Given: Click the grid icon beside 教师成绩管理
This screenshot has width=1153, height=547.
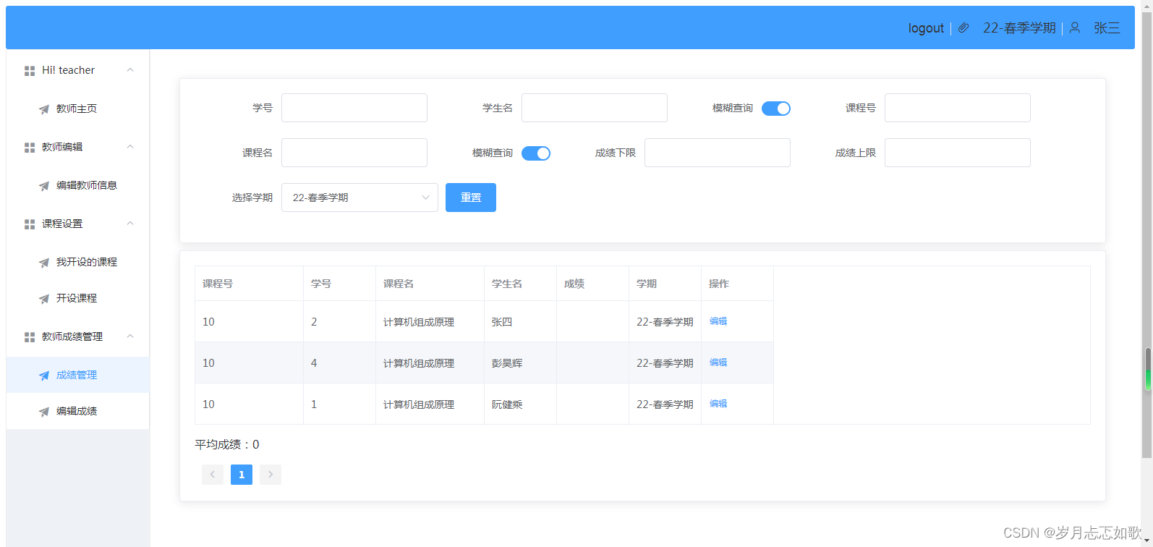Looking at the screenshot, I should 30,337.
